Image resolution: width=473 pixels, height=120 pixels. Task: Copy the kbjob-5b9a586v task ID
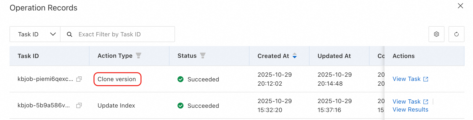(x=79, y=106)
